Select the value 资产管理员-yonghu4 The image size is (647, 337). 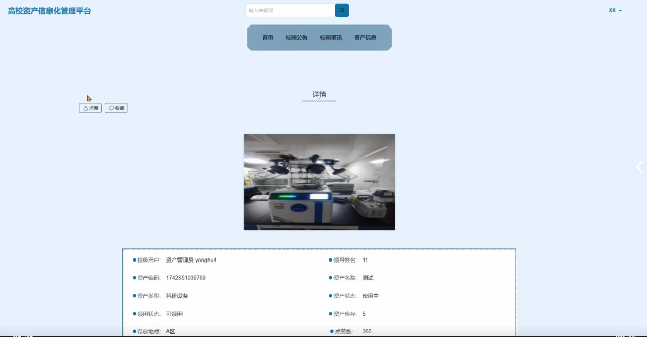pyautogui.click(x=191, y=260)
